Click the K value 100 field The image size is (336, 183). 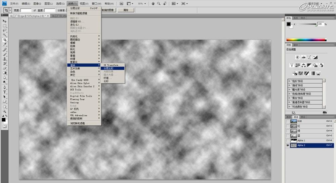[x=321, y=24]
